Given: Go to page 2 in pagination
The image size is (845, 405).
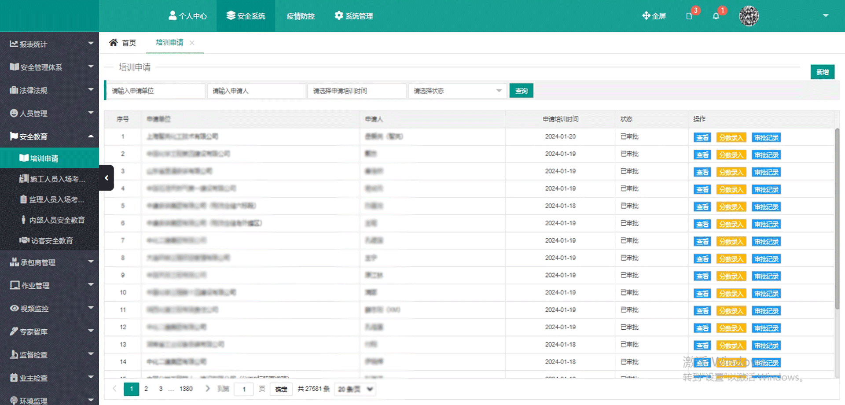Looking at the screenshot, I should tap(146, 389).
